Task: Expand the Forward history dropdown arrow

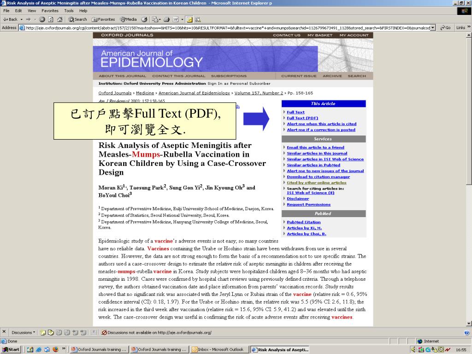Action: click(35, 19)
